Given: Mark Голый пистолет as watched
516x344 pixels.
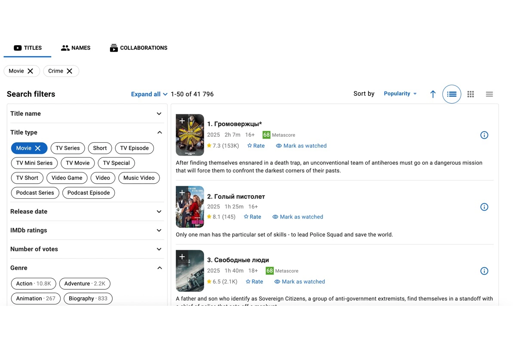Looking at the screenshot, I should pos(298,217).
